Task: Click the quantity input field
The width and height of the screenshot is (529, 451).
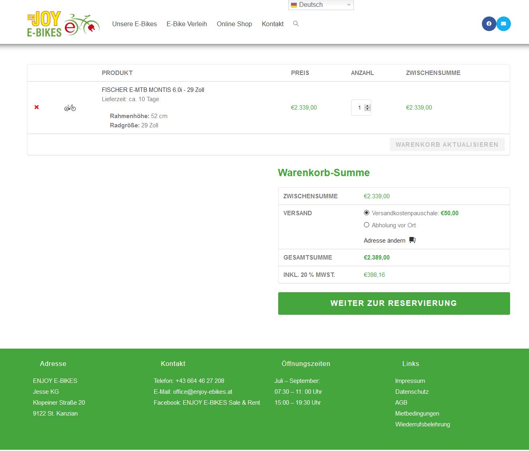Action: click(358, 108)
